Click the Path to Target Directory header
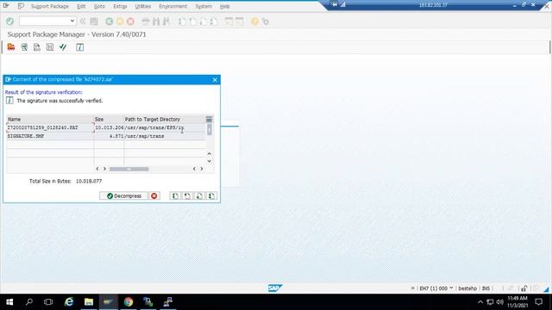This screenshot has height=310, width=552. click(165, 120)
